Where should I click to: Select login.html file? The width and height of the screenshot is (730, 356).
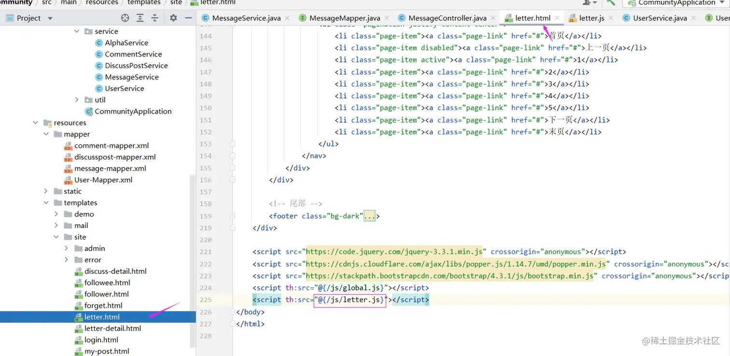(x=101, y=340)
